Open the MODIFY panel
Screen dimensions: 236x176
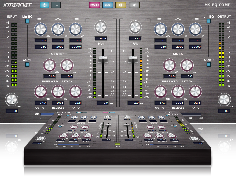point(95,5)
